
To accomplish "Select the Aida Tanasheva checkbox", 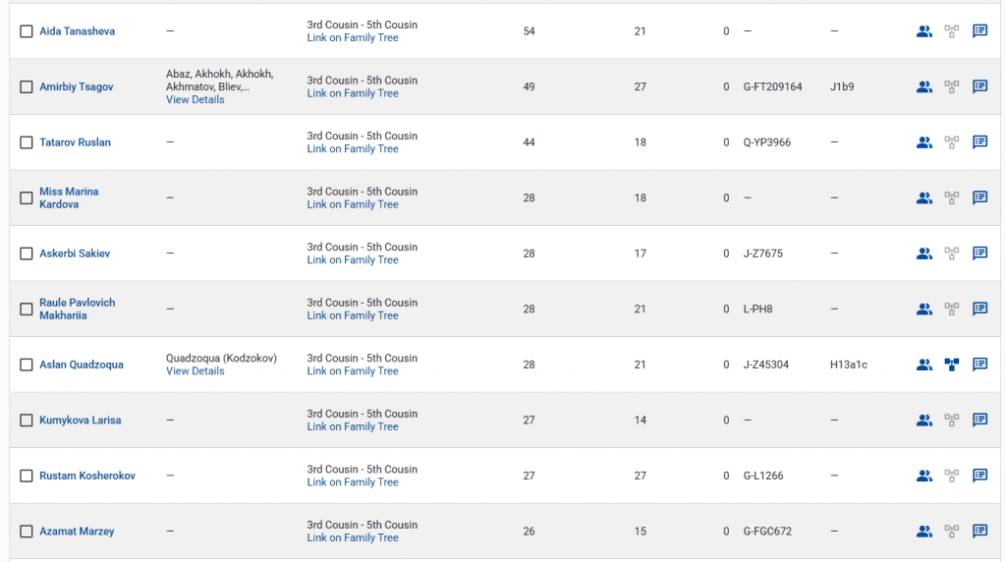I will point(27,31).
